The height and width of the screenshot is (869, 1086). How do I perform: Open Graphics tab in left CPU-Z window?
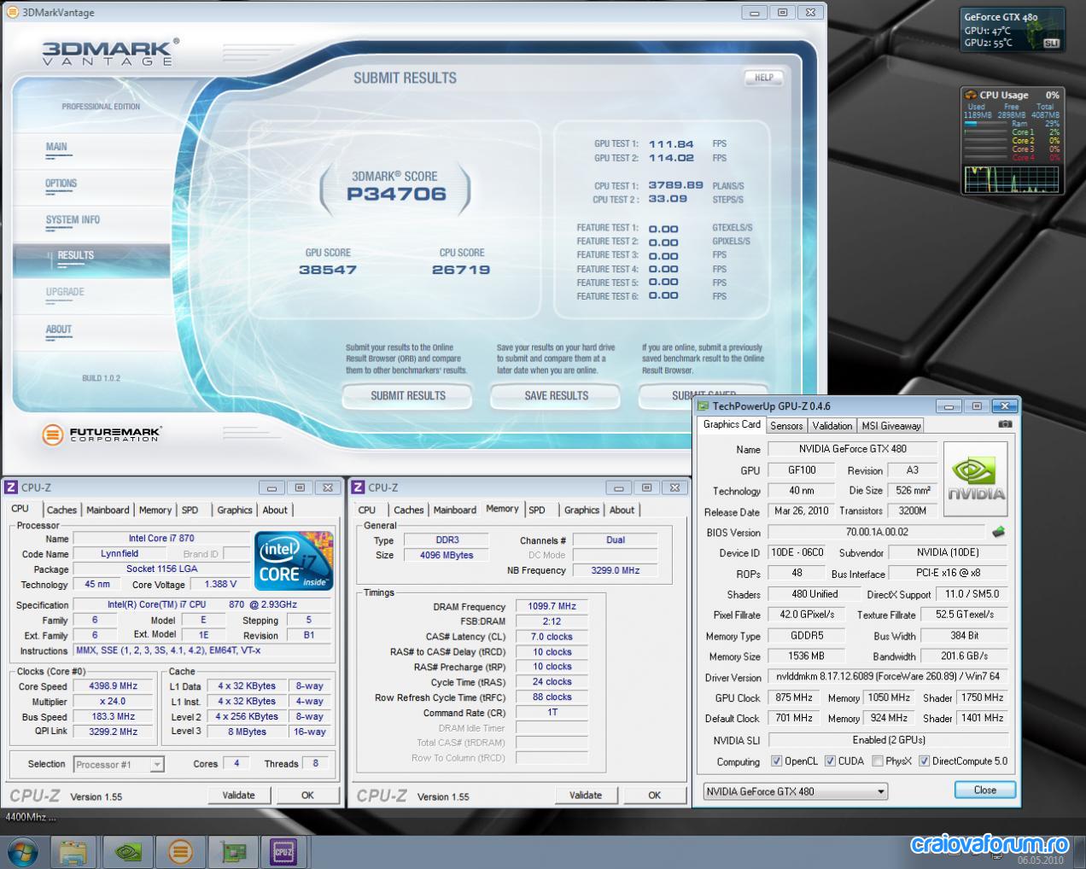[234, 510]
